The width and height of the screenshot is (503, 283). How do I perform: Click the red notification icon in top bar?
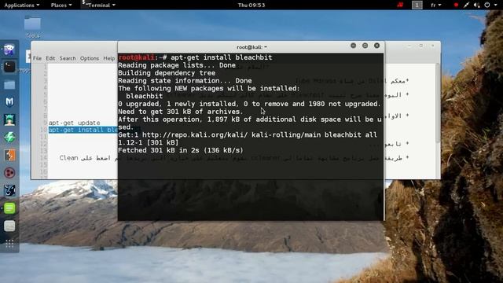400,5
